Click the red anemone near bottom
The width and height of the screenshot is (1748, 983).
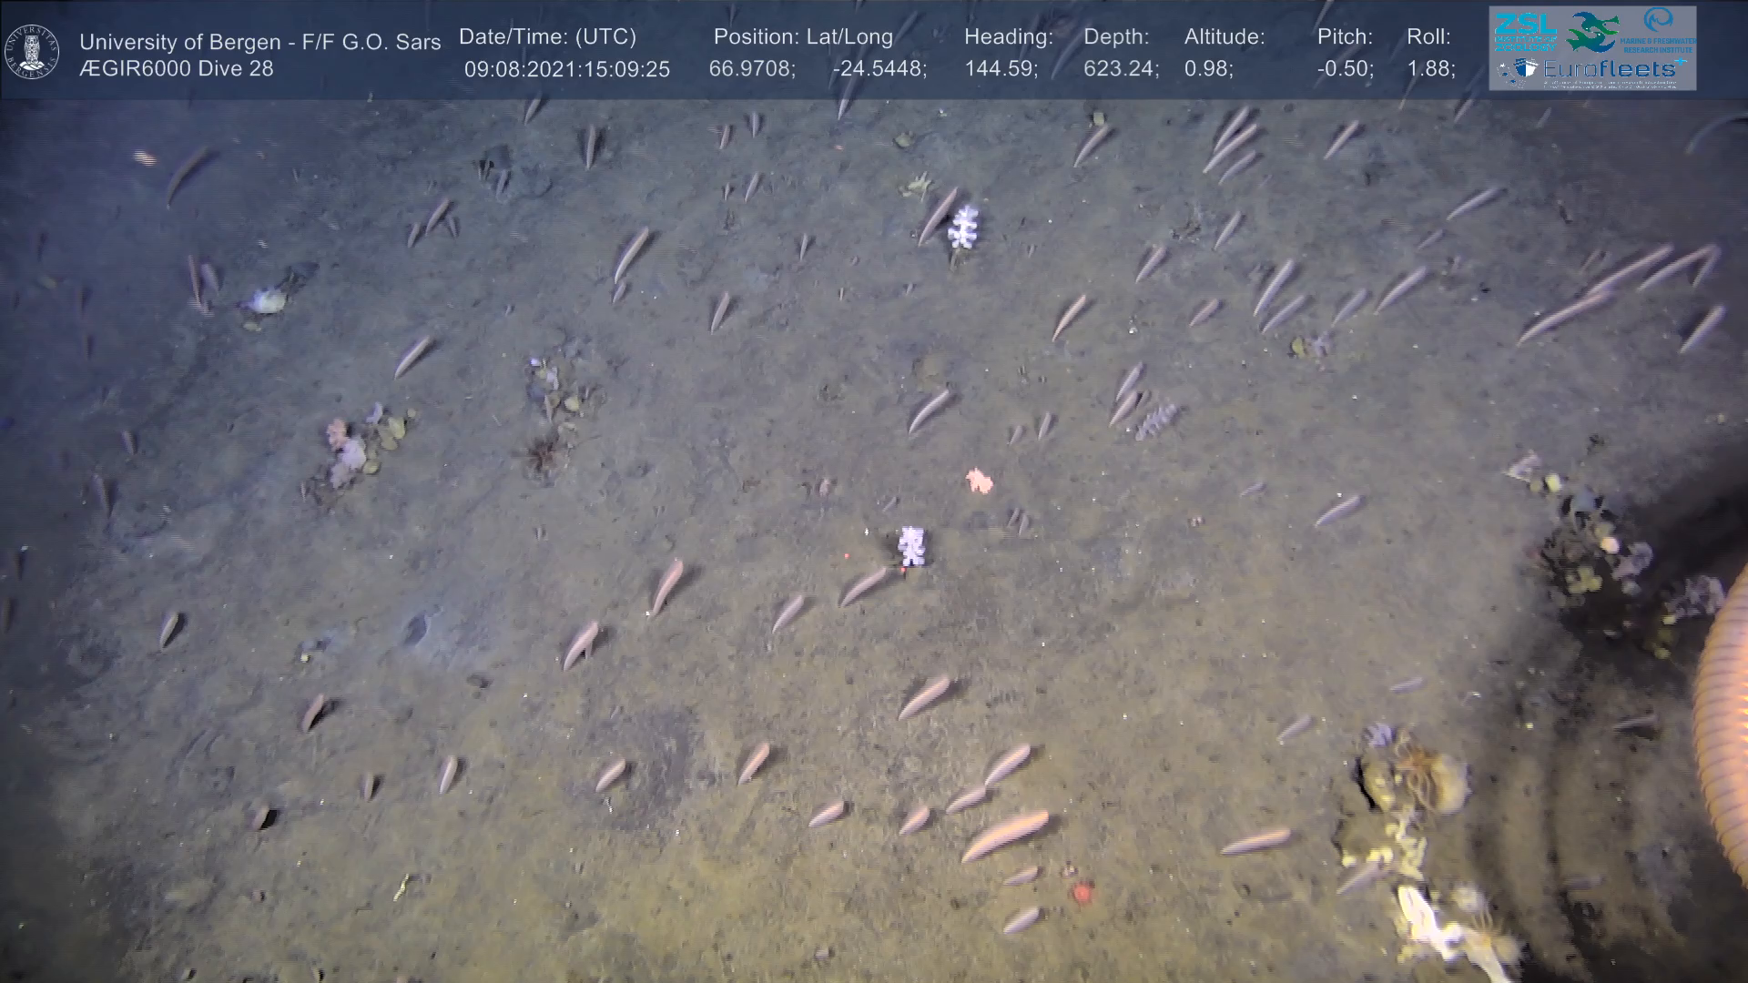(x=1081, y=892)
